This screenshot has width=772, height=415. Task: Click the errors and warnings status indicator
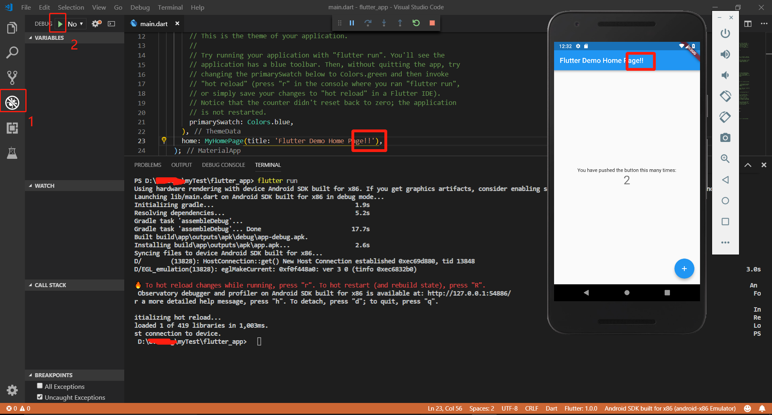[18, 409]
